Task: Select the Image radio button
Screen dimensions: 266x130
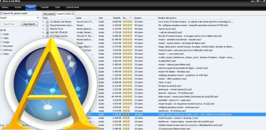Action: tap(2, 42)
